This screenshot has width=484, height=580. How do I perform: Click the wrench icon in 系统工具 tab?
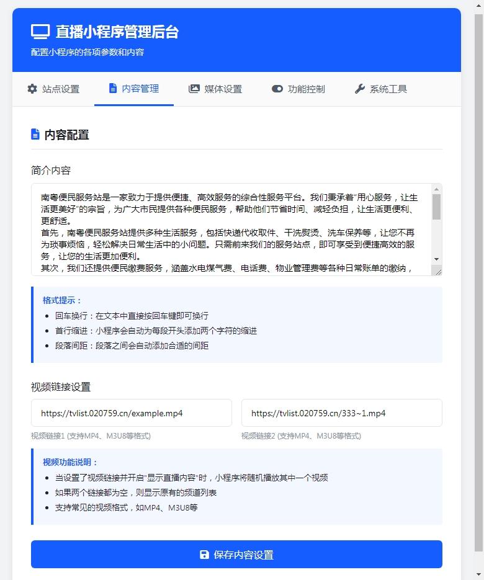click(360, 89)
